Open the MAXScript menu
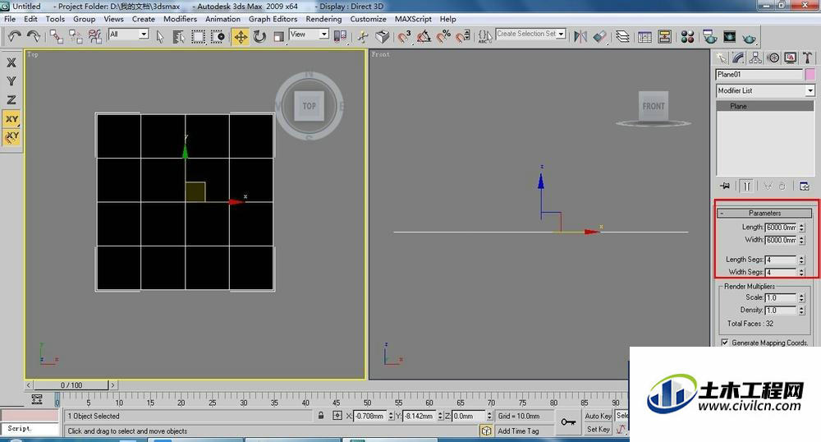The image size is (821, 442). pos(413,19)
